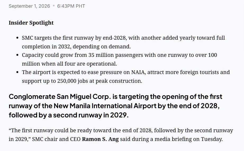Click the Insider Spotlight heading
The height and width of the screenshot is (151, 244).
pos(31,23)
